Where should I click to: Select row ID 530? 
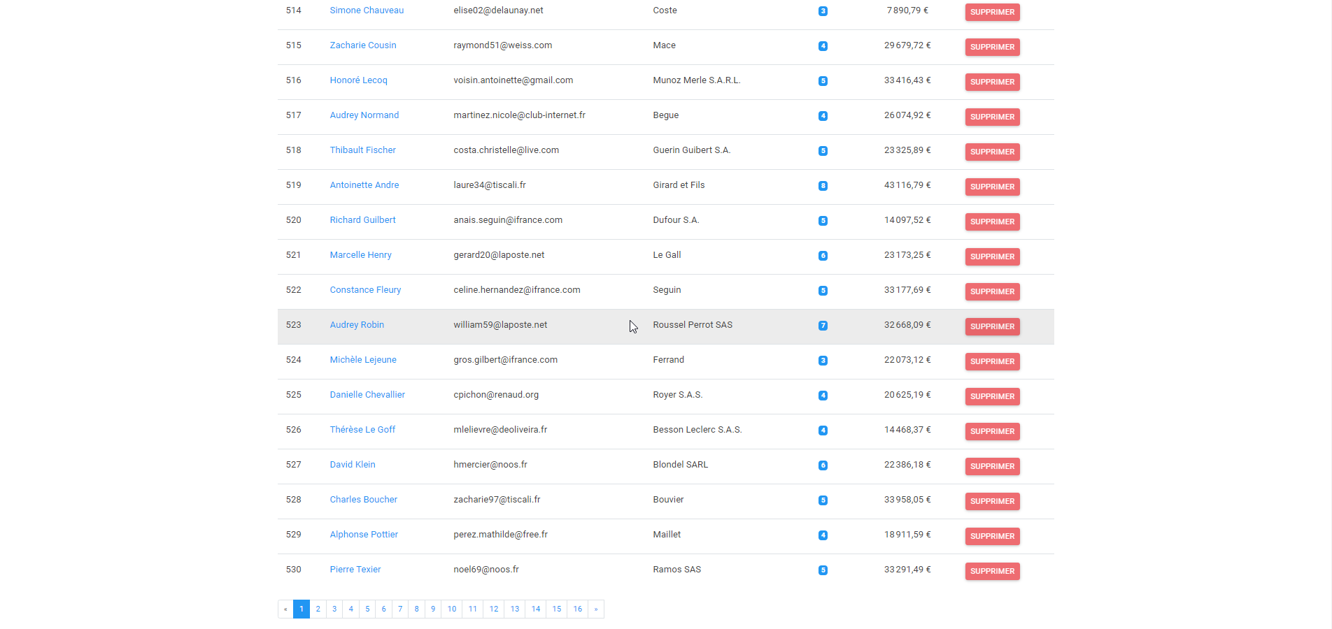(x=294, y=570)
